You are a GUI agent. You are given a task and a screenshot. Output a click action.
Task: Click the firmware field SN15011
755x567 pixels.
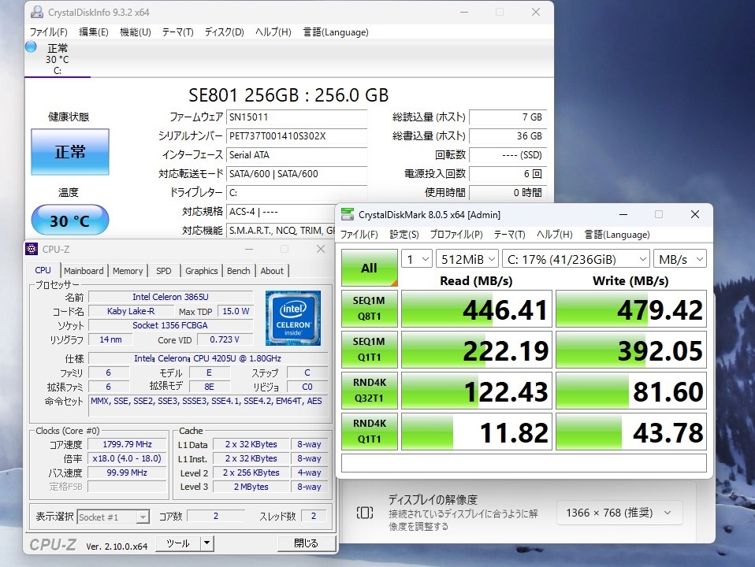[x=296, y=117]
